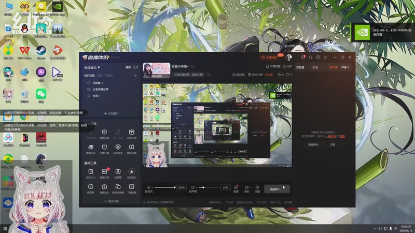Viewport: 415px width, 233px height.
Task: Open the 正版音乐 download music tool
Action: pos(132,173)
